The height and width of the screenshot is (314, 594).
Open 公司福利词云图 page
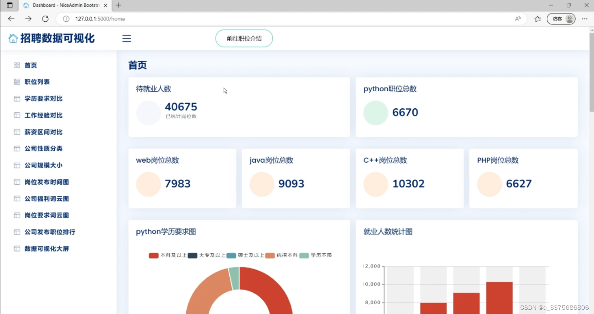[x=47, y=199]
